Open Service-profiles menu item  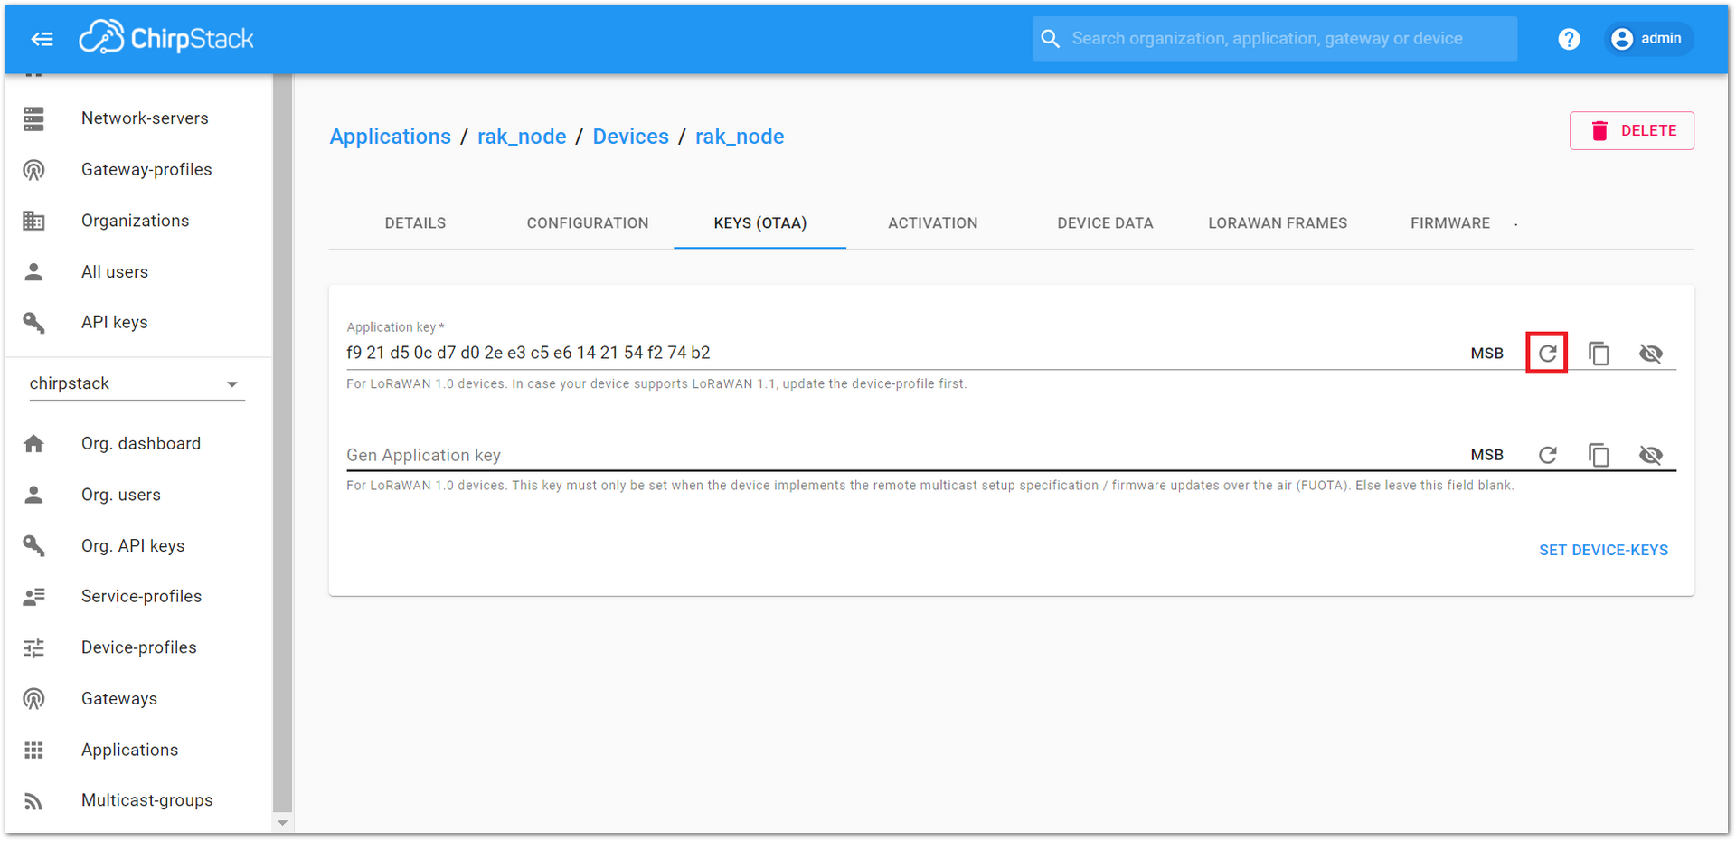point(137,597)
